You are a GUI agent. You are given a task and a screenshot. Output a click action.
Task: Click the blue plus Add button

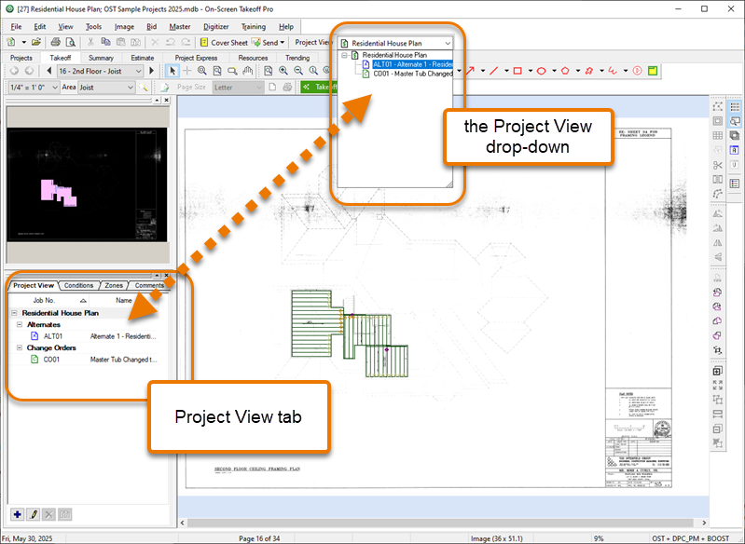click(x=18, y=514)
